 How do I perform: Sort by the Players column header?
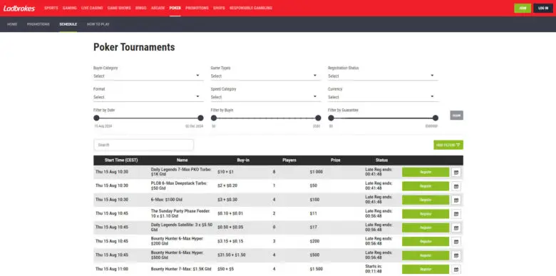[x=289, y=160]
